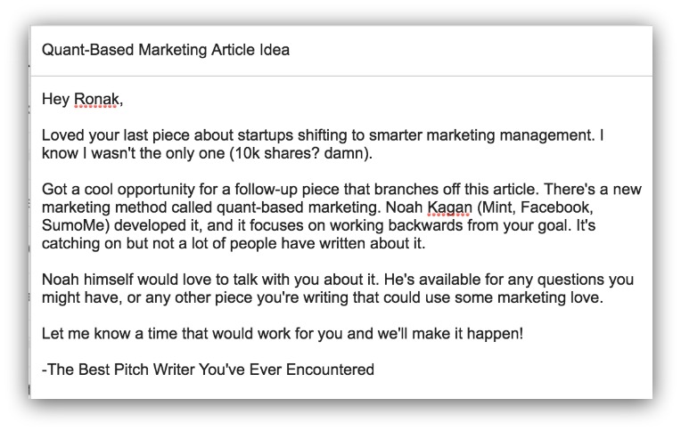Click the misspelled word 'Ronak' in greeting
Image resolution: width=681 pixels, height=431 pixels.
(x=96, y=100)
